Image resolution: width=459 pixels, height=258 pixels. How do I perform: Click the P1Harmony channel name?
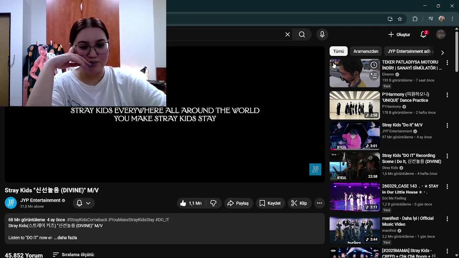392,107
